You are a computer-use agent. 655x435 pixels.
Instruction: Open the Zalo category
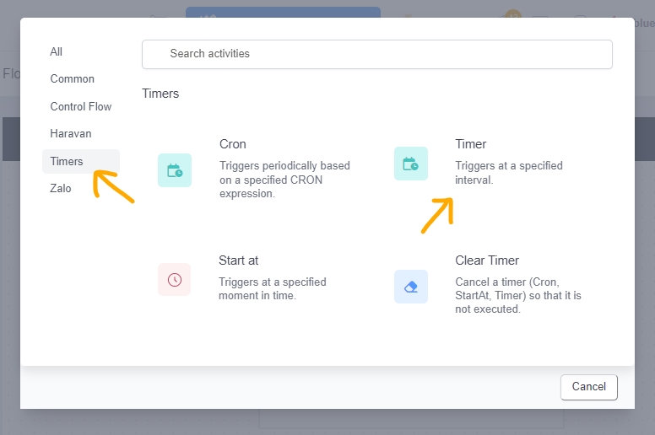(61, 188)
